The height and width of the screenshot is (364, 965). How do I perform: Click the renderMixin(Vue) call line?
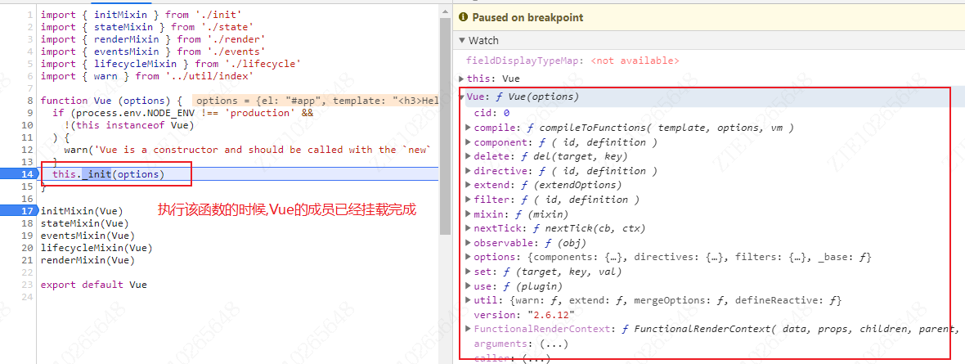pos(88,260)
